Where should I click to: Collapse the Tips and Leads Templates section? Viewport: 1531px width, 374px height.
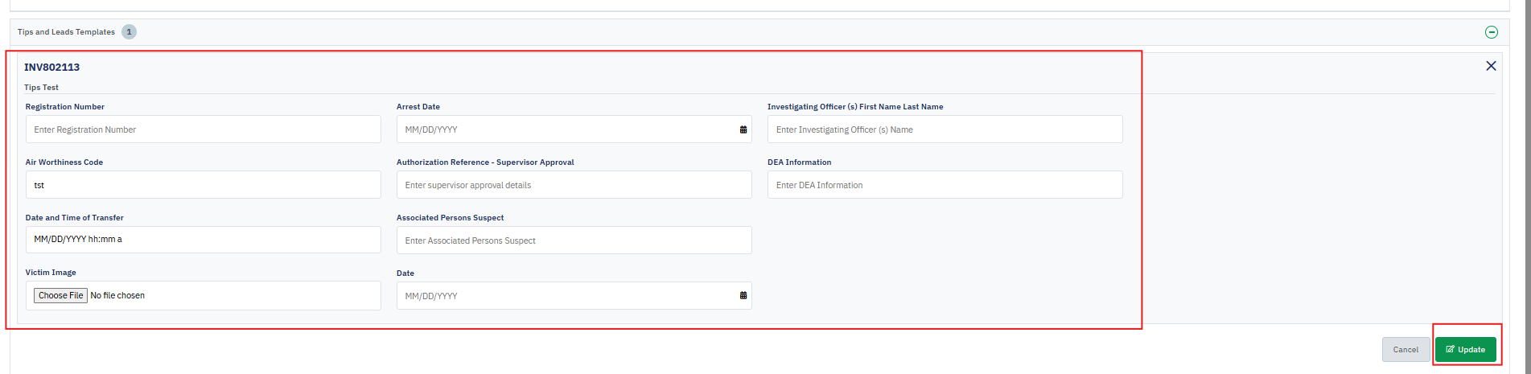(x=1491, y=32)
